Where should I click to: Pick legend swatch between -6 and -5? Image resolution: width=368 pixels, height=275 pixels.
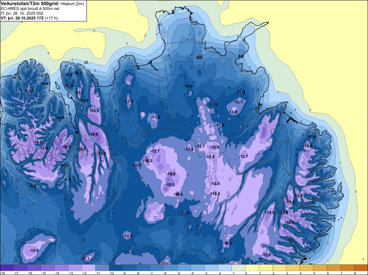(x=170, y=268)
